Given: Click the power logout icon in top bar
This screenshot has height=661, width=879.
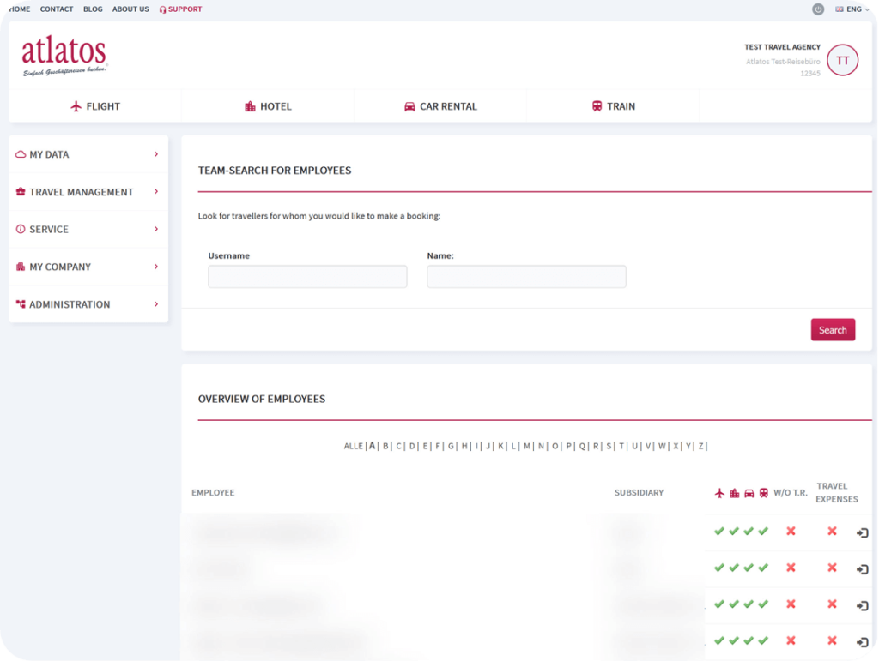Looking at the screenshot, I should [x=817, y=9].
